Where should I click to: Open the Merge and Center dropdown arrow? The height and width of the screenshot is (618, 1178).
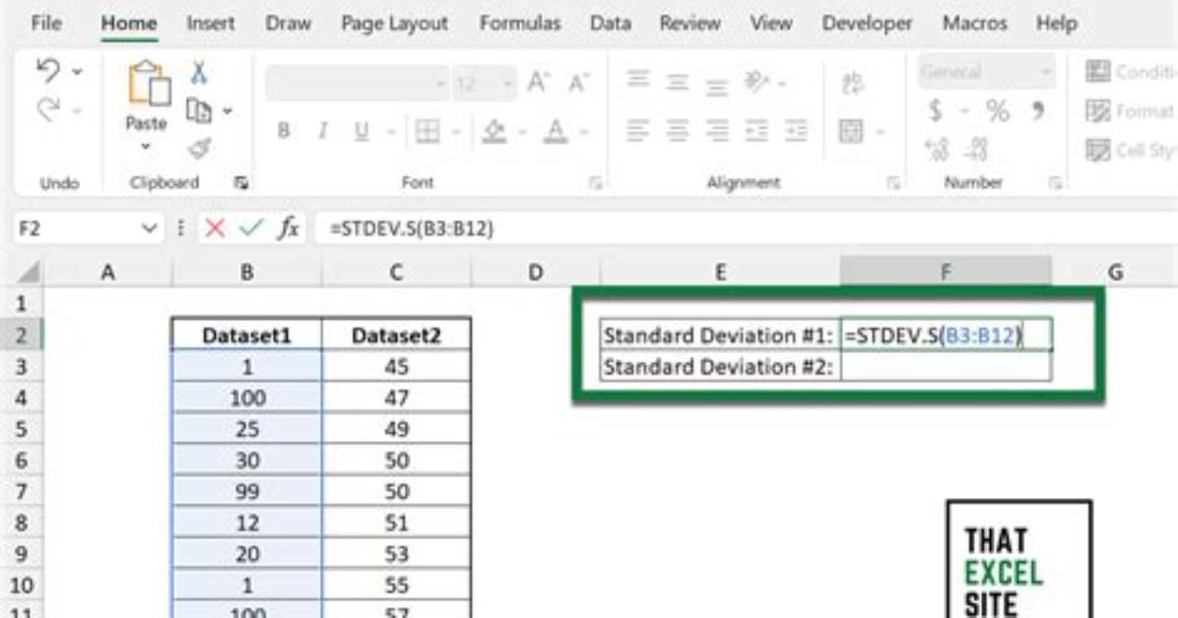879,133
